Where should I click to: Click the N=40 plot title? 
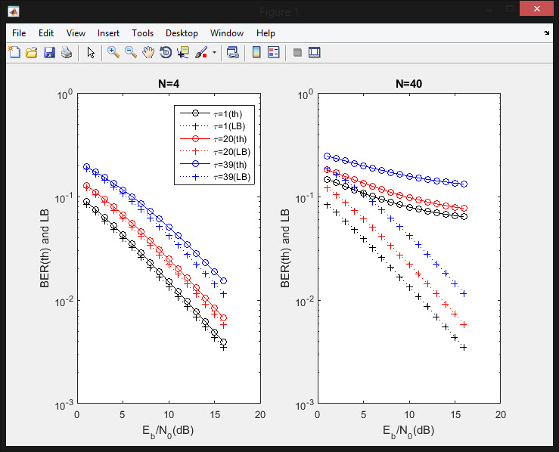tap(409, 84)
